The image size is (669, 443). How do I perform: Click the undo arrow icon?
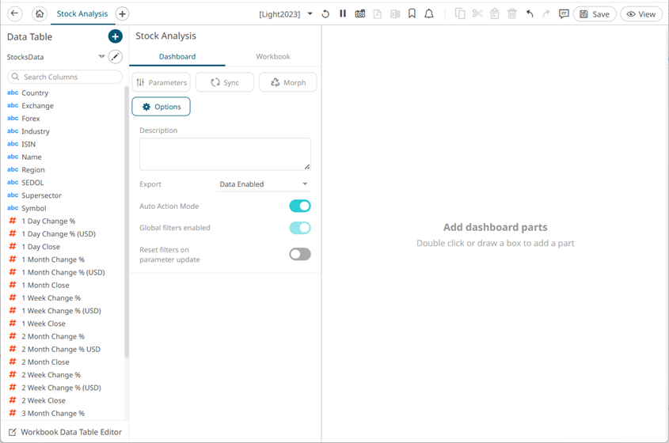(x=530, y=14)
